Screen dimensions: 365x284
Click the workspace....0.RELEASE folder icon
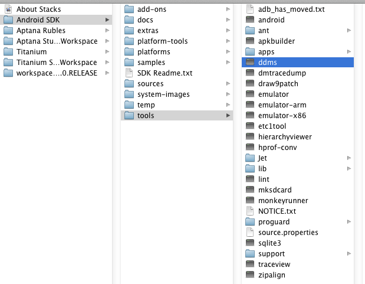(8, 73)
